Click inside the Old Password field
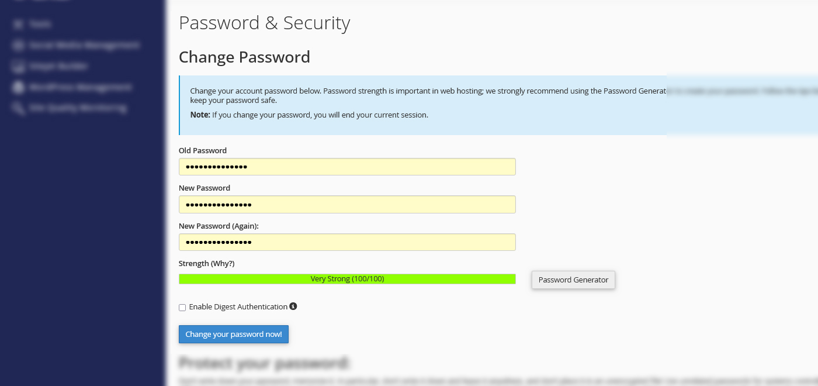 click(347, 166)
